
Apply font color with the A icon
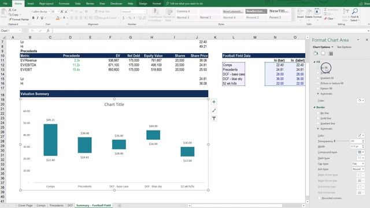pyautogui.click(x=64, y=18)
